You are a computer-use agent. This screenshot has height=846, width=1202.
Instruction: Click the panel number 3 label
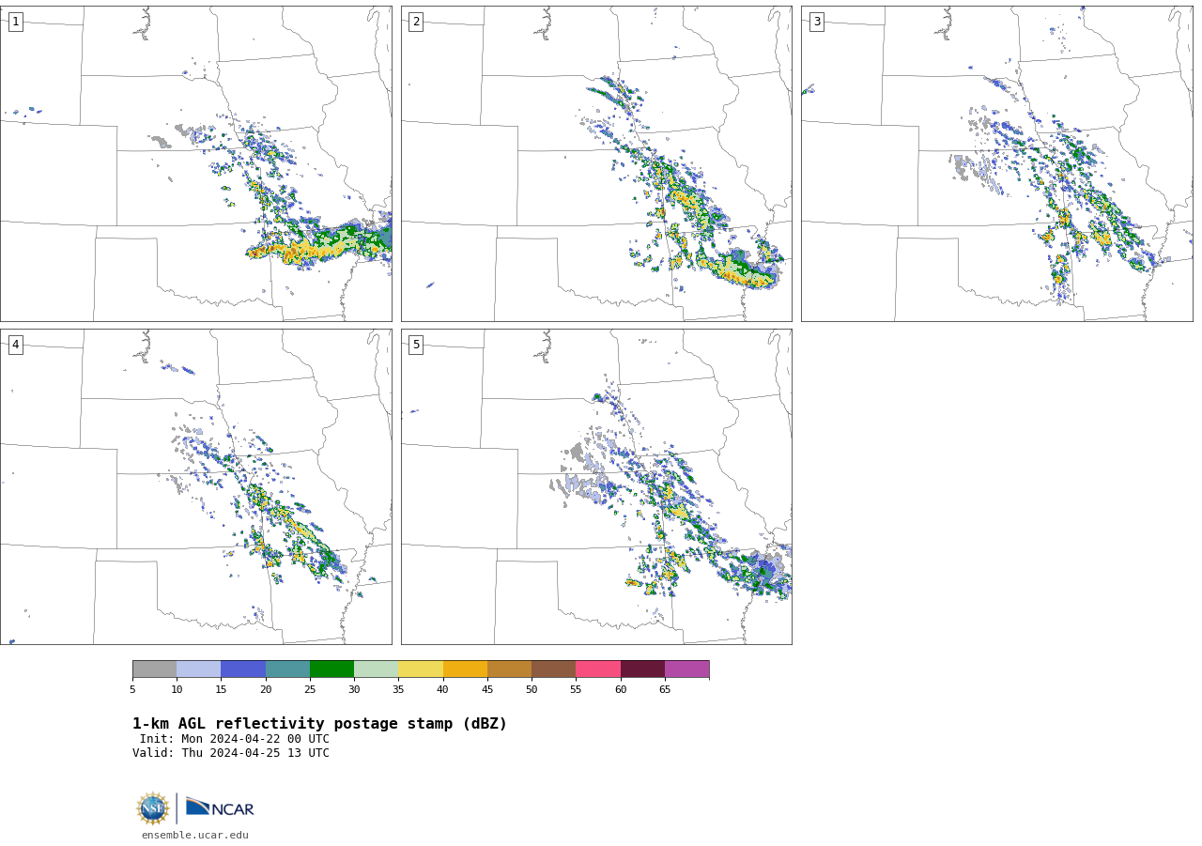(816, 22)
